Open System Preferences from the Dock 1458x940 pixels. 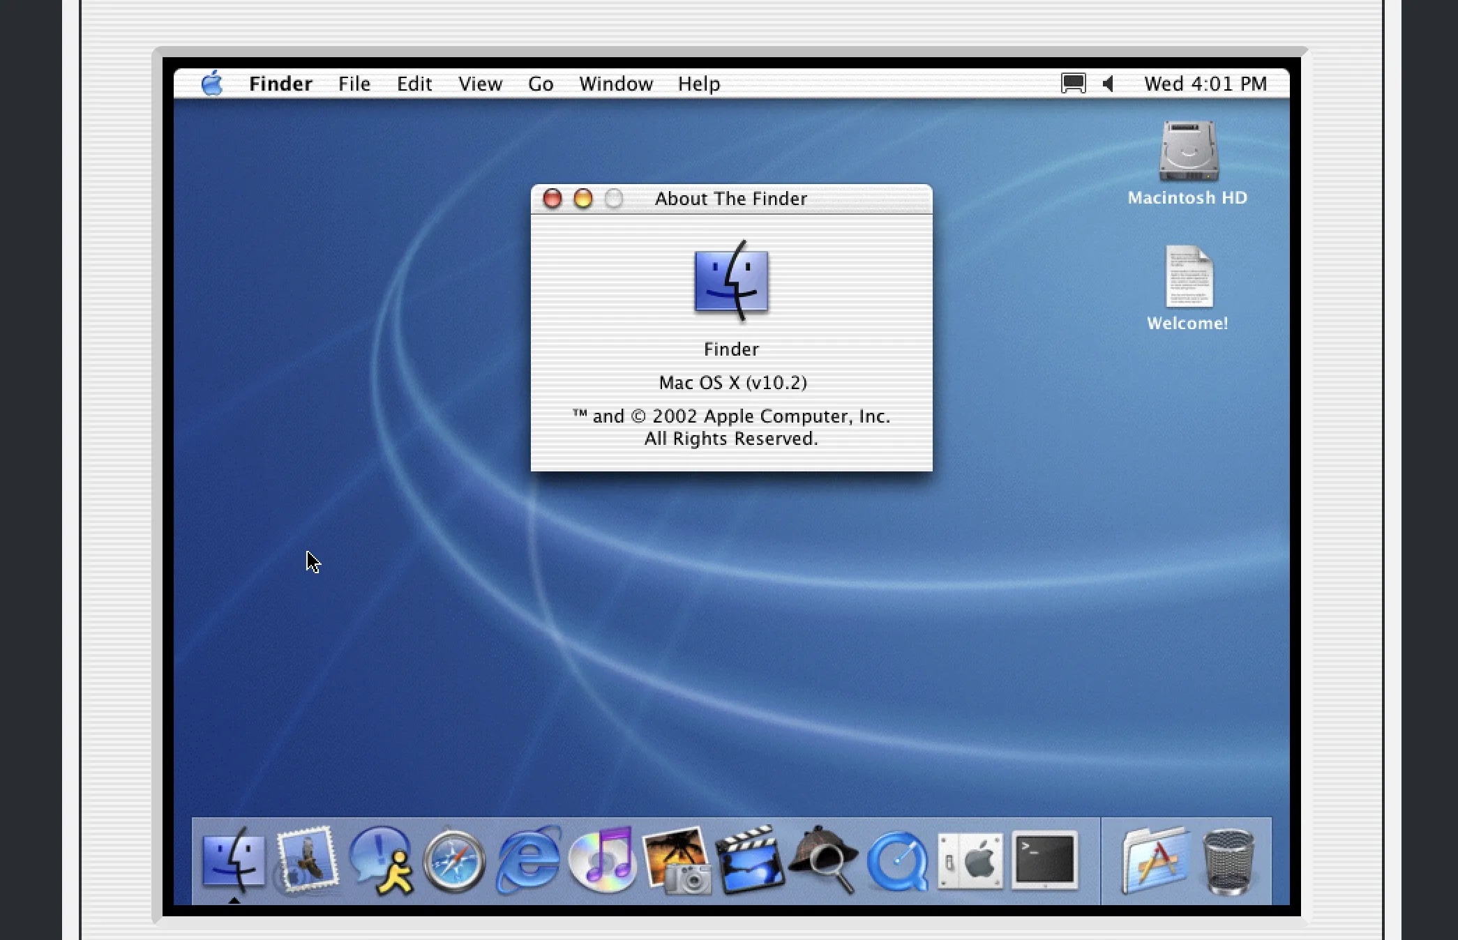tap(970, 861)
